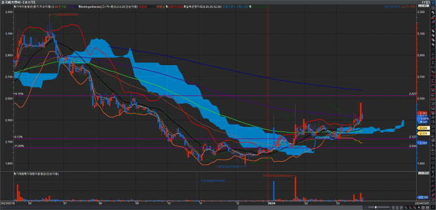Click the play button beside the bottom scroll slider
Screen dimensions: 436x210
coord(365,208)
